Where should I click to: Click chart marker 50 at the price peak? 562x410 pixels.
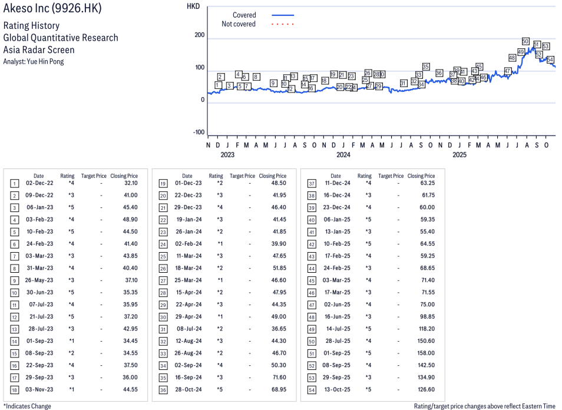tap(525, 41)
